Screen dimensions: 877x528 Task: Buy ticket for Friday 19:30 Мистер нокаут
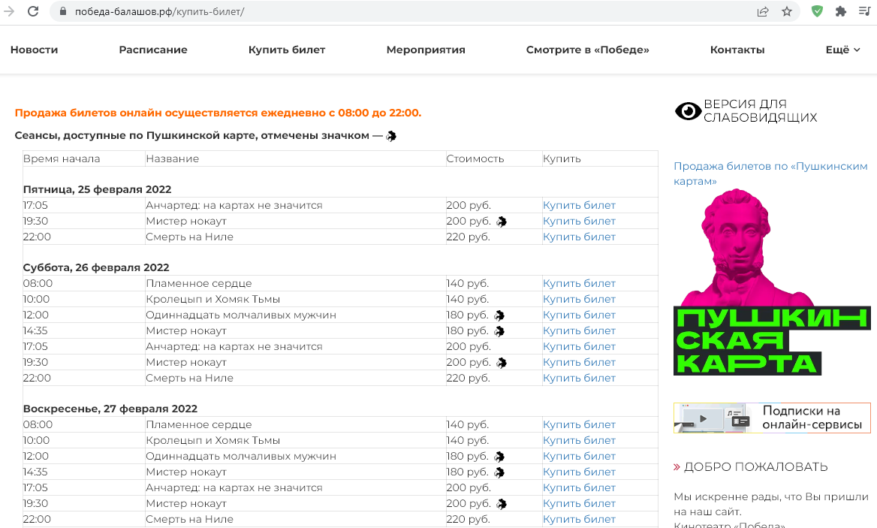(x=579, y=221)
